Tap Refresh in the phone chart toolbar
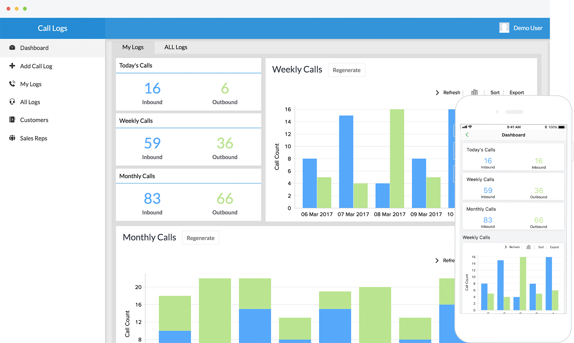Image resolution: width=574 pixels, height=343 pixels. (x=515, y=247)
